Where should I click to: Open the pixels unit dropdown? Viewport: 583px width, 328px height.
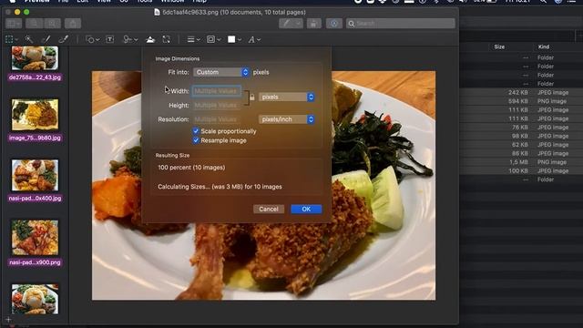point(287,97)
